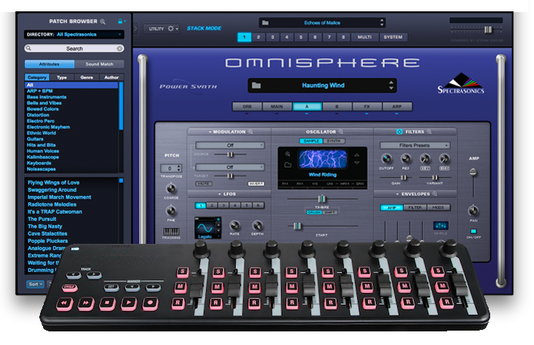The height and width of the screenshot is (345, 534).
Task: Enable timbre Shift mode
Action: 329,212
